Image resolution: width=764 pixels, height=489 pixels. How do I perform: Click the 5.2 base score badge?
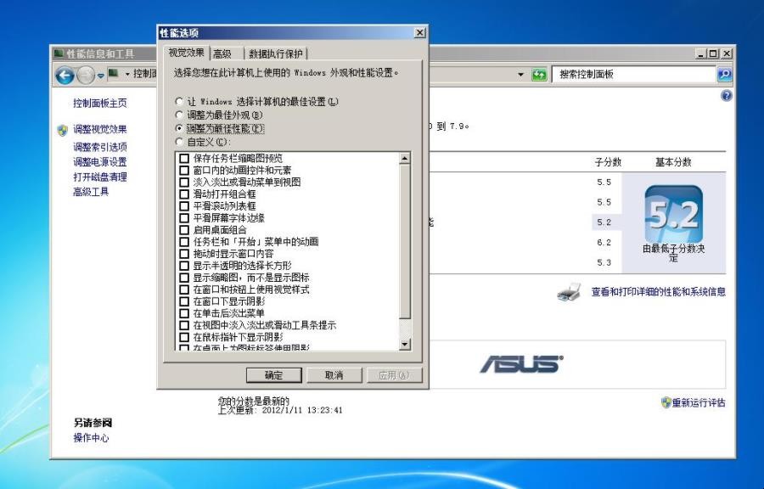click(673, 214)
